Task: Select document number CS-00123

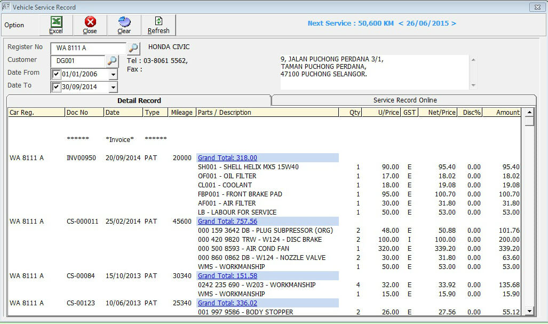Action: 81,303
